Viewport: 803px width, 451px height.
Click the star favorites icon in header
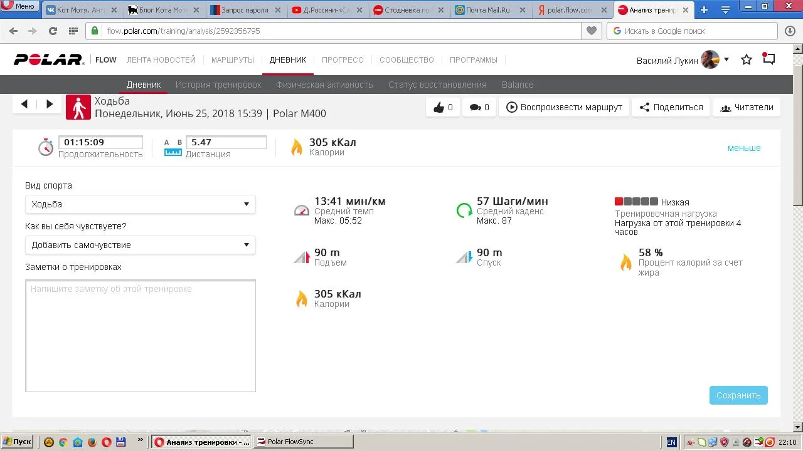(747, 60)
